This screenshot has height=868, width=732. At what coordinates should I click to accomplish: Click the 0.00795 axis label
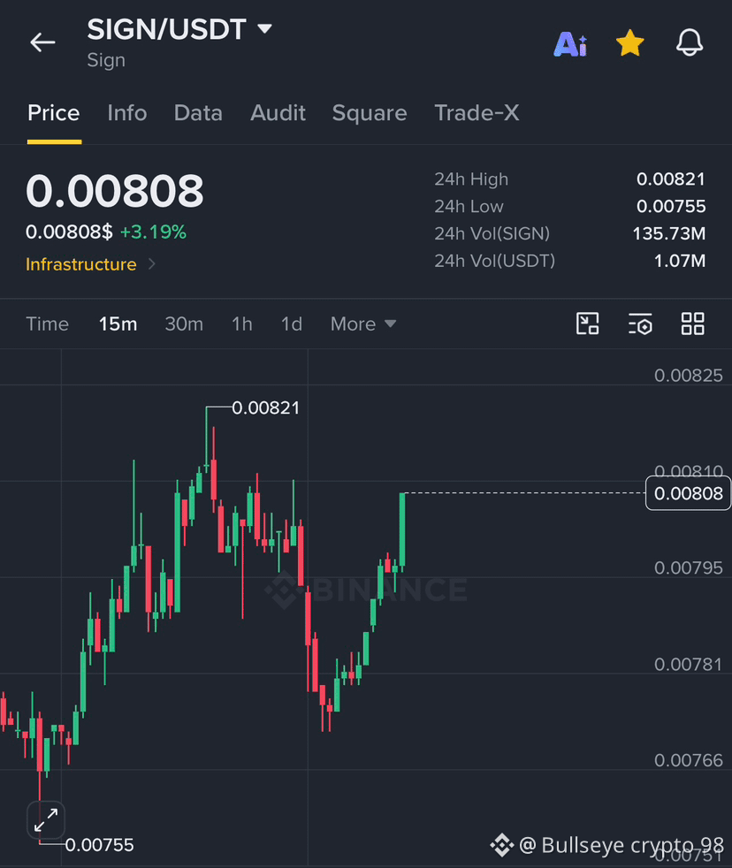click(x=689, y=568)
